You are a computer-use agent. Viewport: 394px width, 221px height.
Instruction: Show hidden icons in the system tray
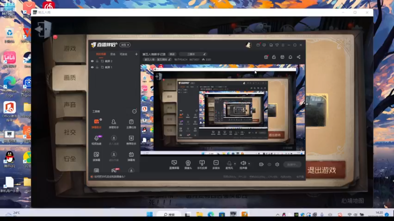pyautogui.click(x=278, y=215)
